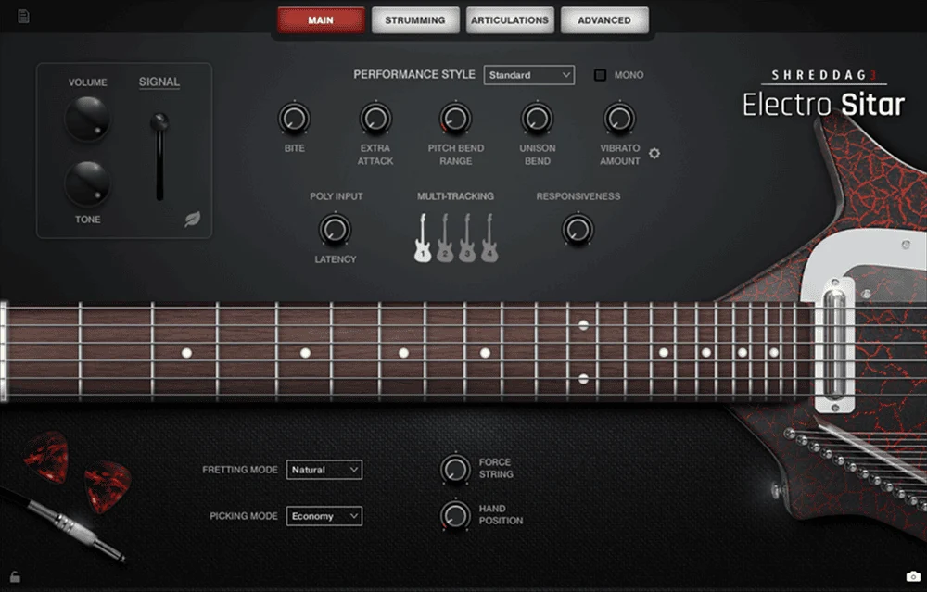Image resolution: width=927 pixels, height=592 pixels.
Task: Switch to the Articulations tab
Action: [x=510, y=20]
